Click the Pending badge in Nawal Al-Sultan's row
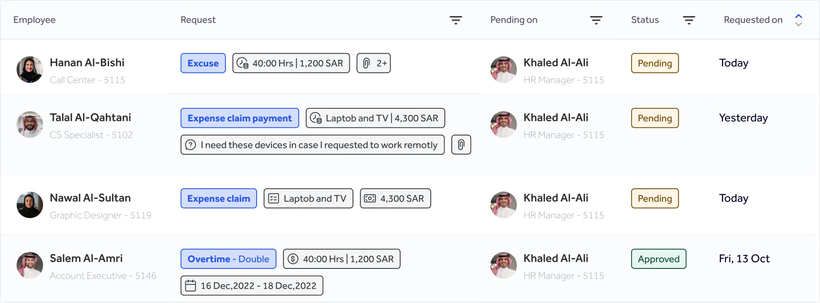Screen dimensions: 820x303 (x=654, y=198)
